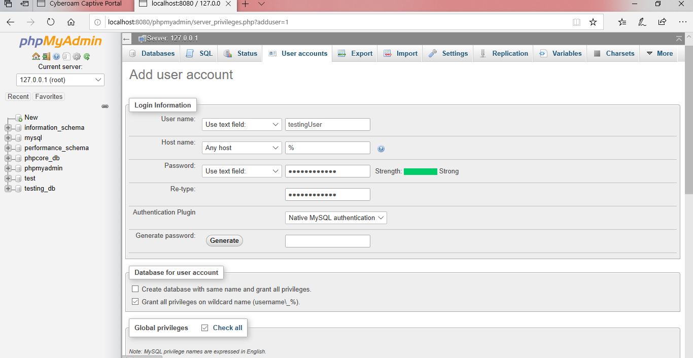
Task: Open phpMyAdmin documentation blue help icon
Action: [x=56, y=56]
